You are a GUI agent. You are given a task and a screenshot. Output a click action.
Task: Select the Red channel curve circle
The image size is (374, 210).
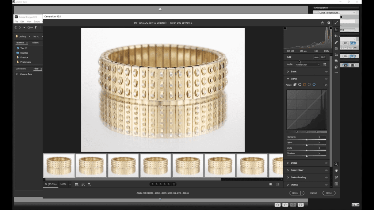pos(305,85)
